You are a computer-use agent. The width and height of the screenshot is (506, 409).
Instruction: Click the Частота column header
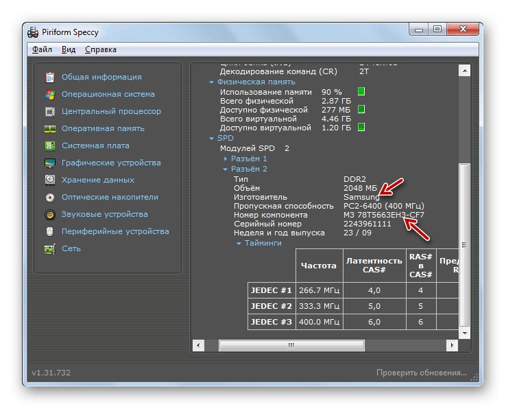[x=319, y=266]
